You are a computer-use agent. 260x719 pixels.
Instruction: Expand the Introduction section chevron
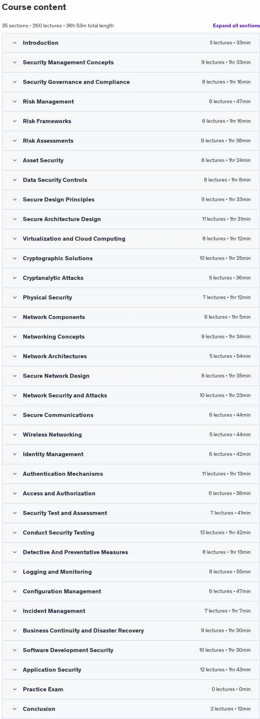click(x=15, y=43)
